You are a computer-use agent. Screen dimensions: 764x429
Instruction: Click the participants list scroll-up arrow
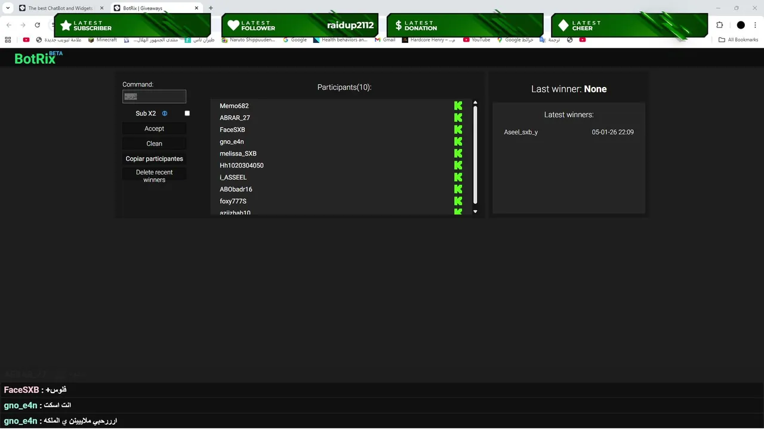pos(475,102)
